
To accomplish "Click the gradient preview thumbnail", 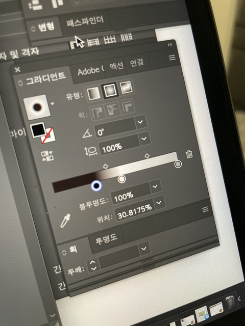I will click(x=37, y=107).
